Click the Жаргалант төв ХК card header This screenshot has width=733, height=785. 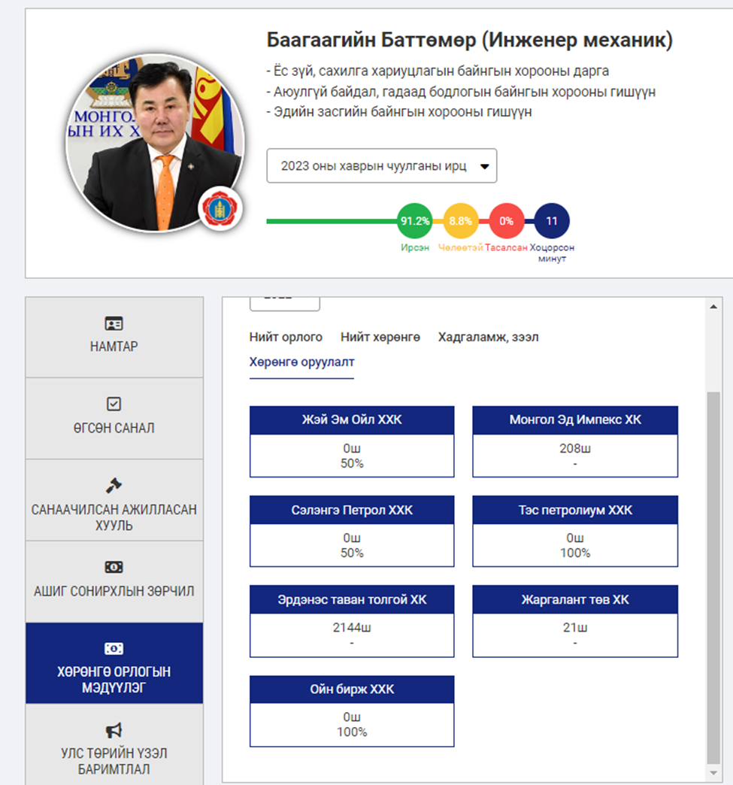point(575,600)
